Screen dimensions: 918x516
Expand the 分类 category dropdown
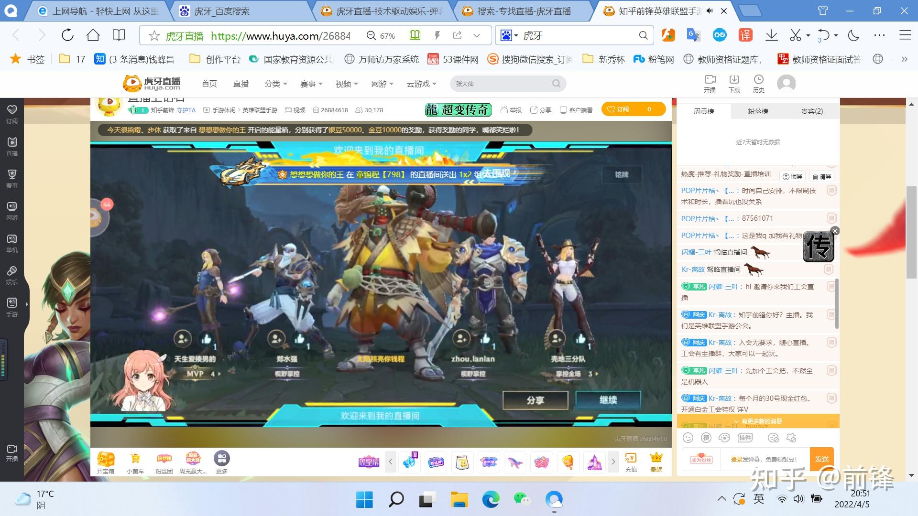(275, 83)
